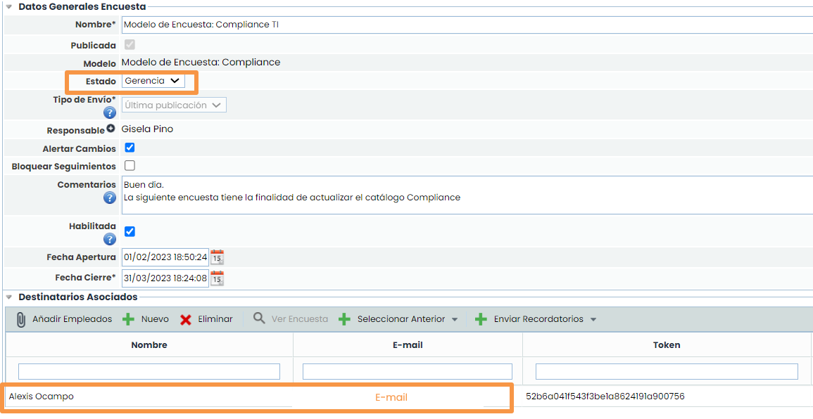
Task: Click the green plus Nuevo icon
Action: click(128, 319)
